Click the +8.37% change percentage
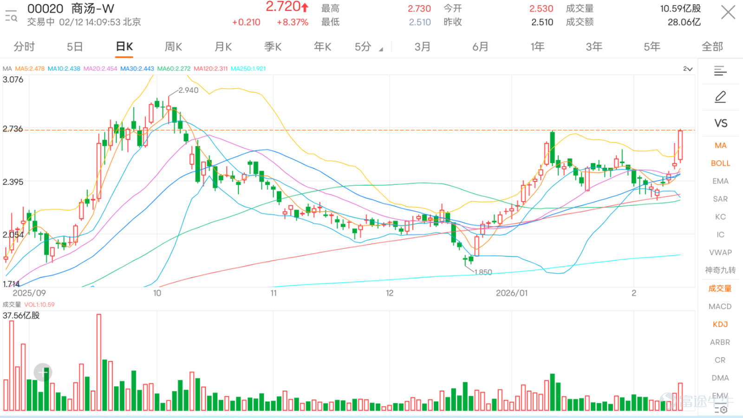743x418 pixels. click(293, 22)
